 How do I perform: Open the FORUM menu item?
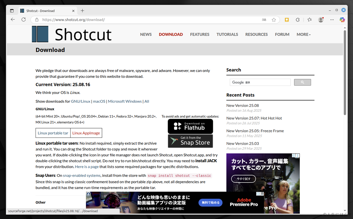point(282,34)
